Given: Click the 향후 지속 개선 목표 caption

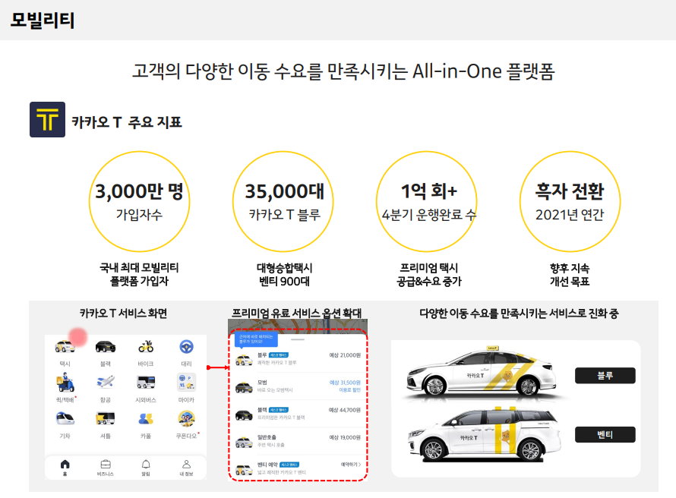Looking at the screenshot, I should [x=570, y=274].
